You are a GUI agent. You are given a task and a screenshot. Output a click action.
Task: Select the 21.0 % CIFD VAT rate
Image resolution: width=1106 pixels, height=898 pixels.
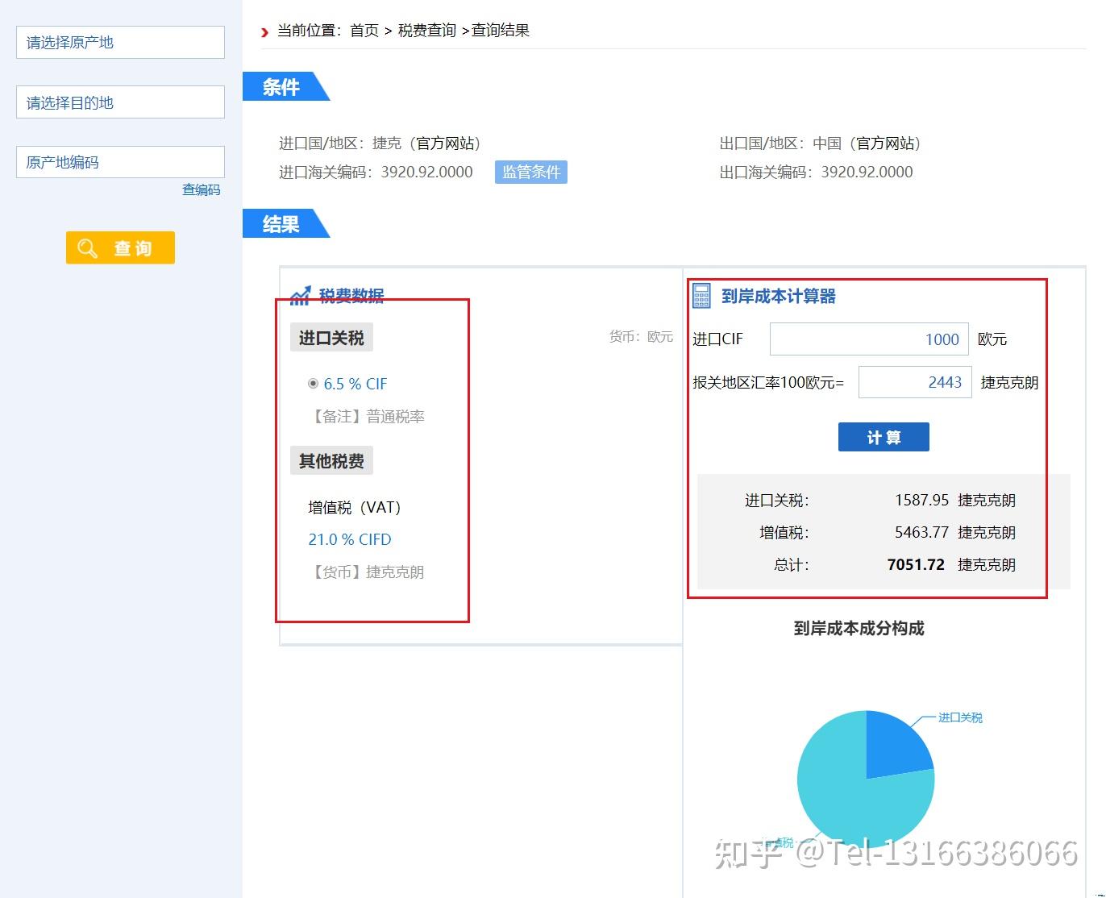(x=349, y=539)
